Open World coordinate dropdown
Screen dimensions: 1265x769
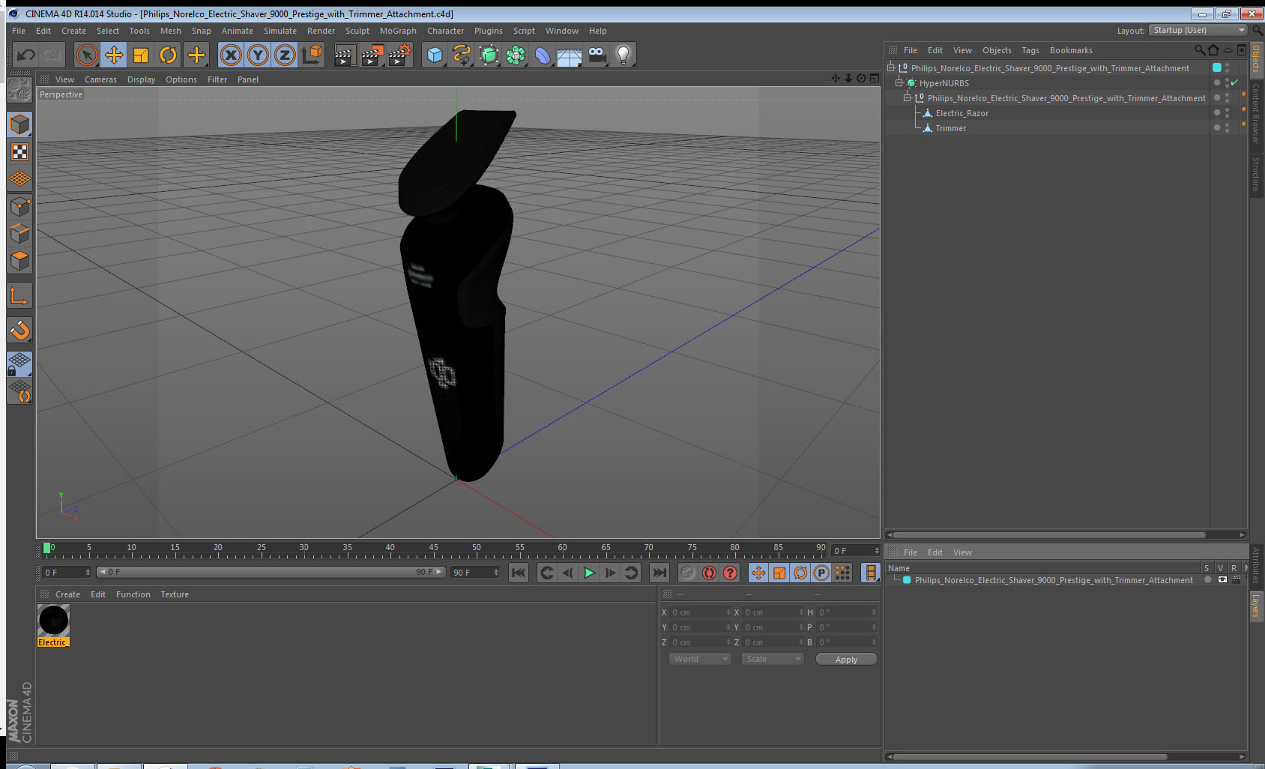pyautogui.click(x=700, y=659)
